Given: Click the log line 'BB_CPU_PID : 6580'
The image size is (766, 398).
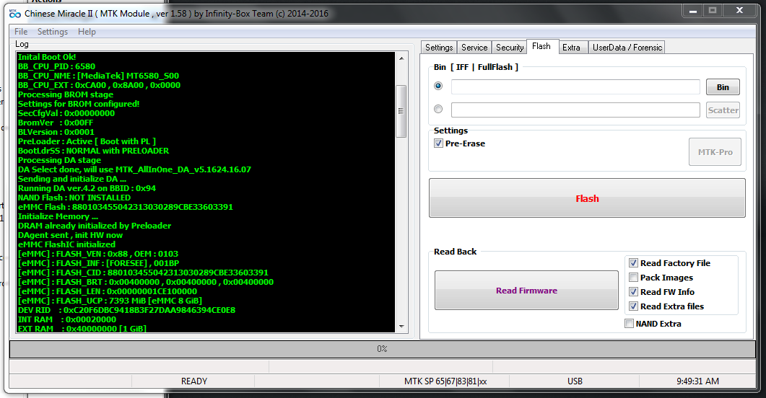Looking at the screenshot, I should (x=56, y=66).
